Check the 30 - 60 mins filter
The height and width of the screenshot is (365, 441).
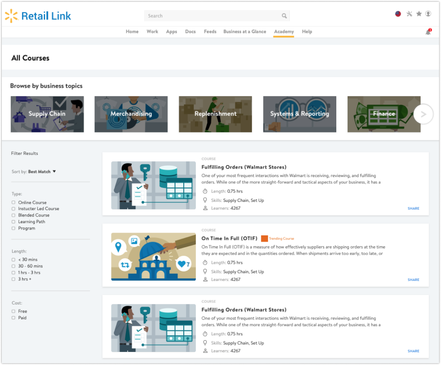coord(13,266)
